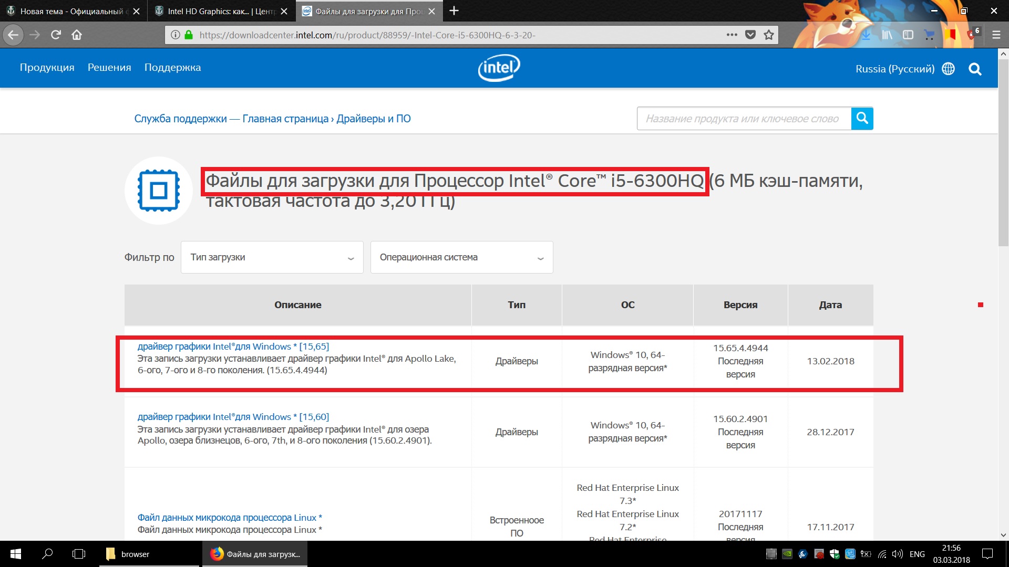The width and height of the screenshot is (1009, 567).
Task: Open the Решения menu
Action: pyautogui.click(x=109, y=68)
